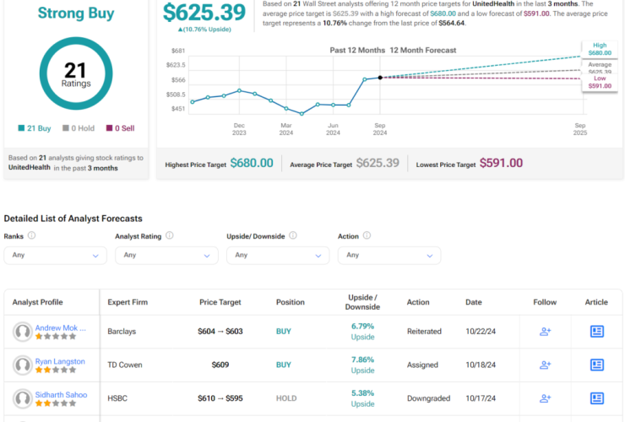Click the HOLD position for HSBC

tap(286, 398)
